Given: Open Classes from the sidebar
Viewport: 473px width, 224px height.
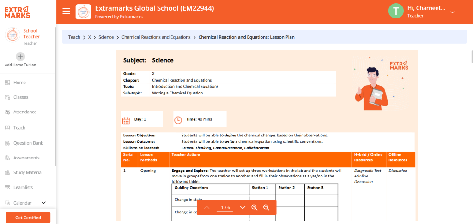Looking at the screenshot, I should [21, 97].
